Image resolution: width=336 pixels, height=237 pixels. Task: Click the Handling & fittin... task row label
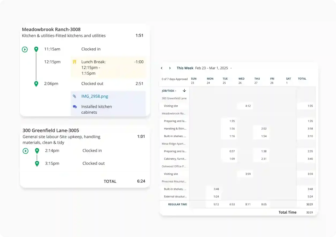(175, 129)
